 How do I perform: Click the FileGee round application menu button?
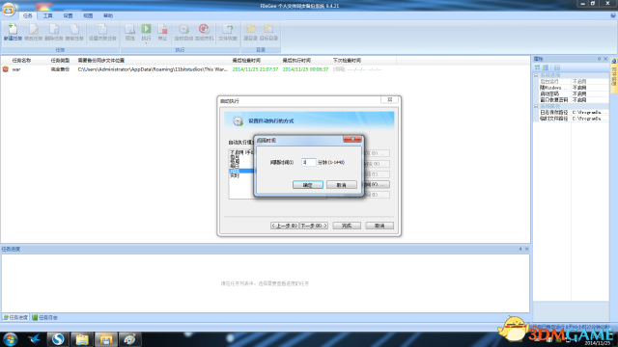[x=9, y=10]
